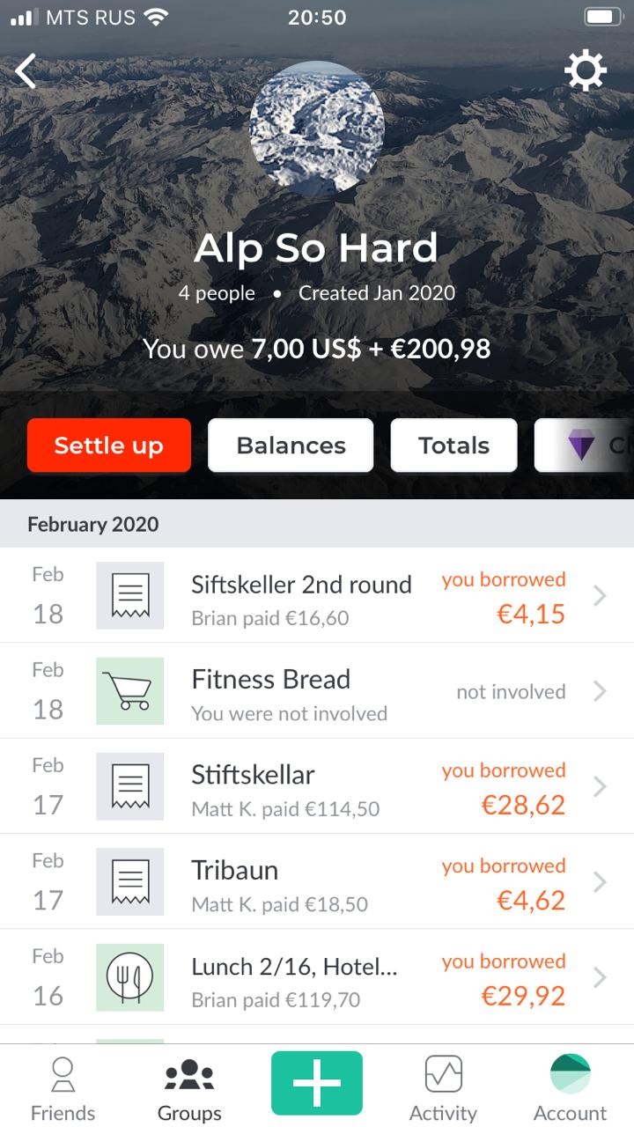The height and width of the screenshot is (1127, 634).
Task: Tap the green add expense plus button
Action: [x=317, y=1083]
